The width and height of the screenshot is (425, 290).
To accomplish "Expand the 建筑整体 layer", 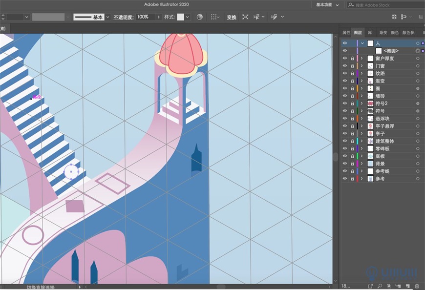I will [361, 141].
